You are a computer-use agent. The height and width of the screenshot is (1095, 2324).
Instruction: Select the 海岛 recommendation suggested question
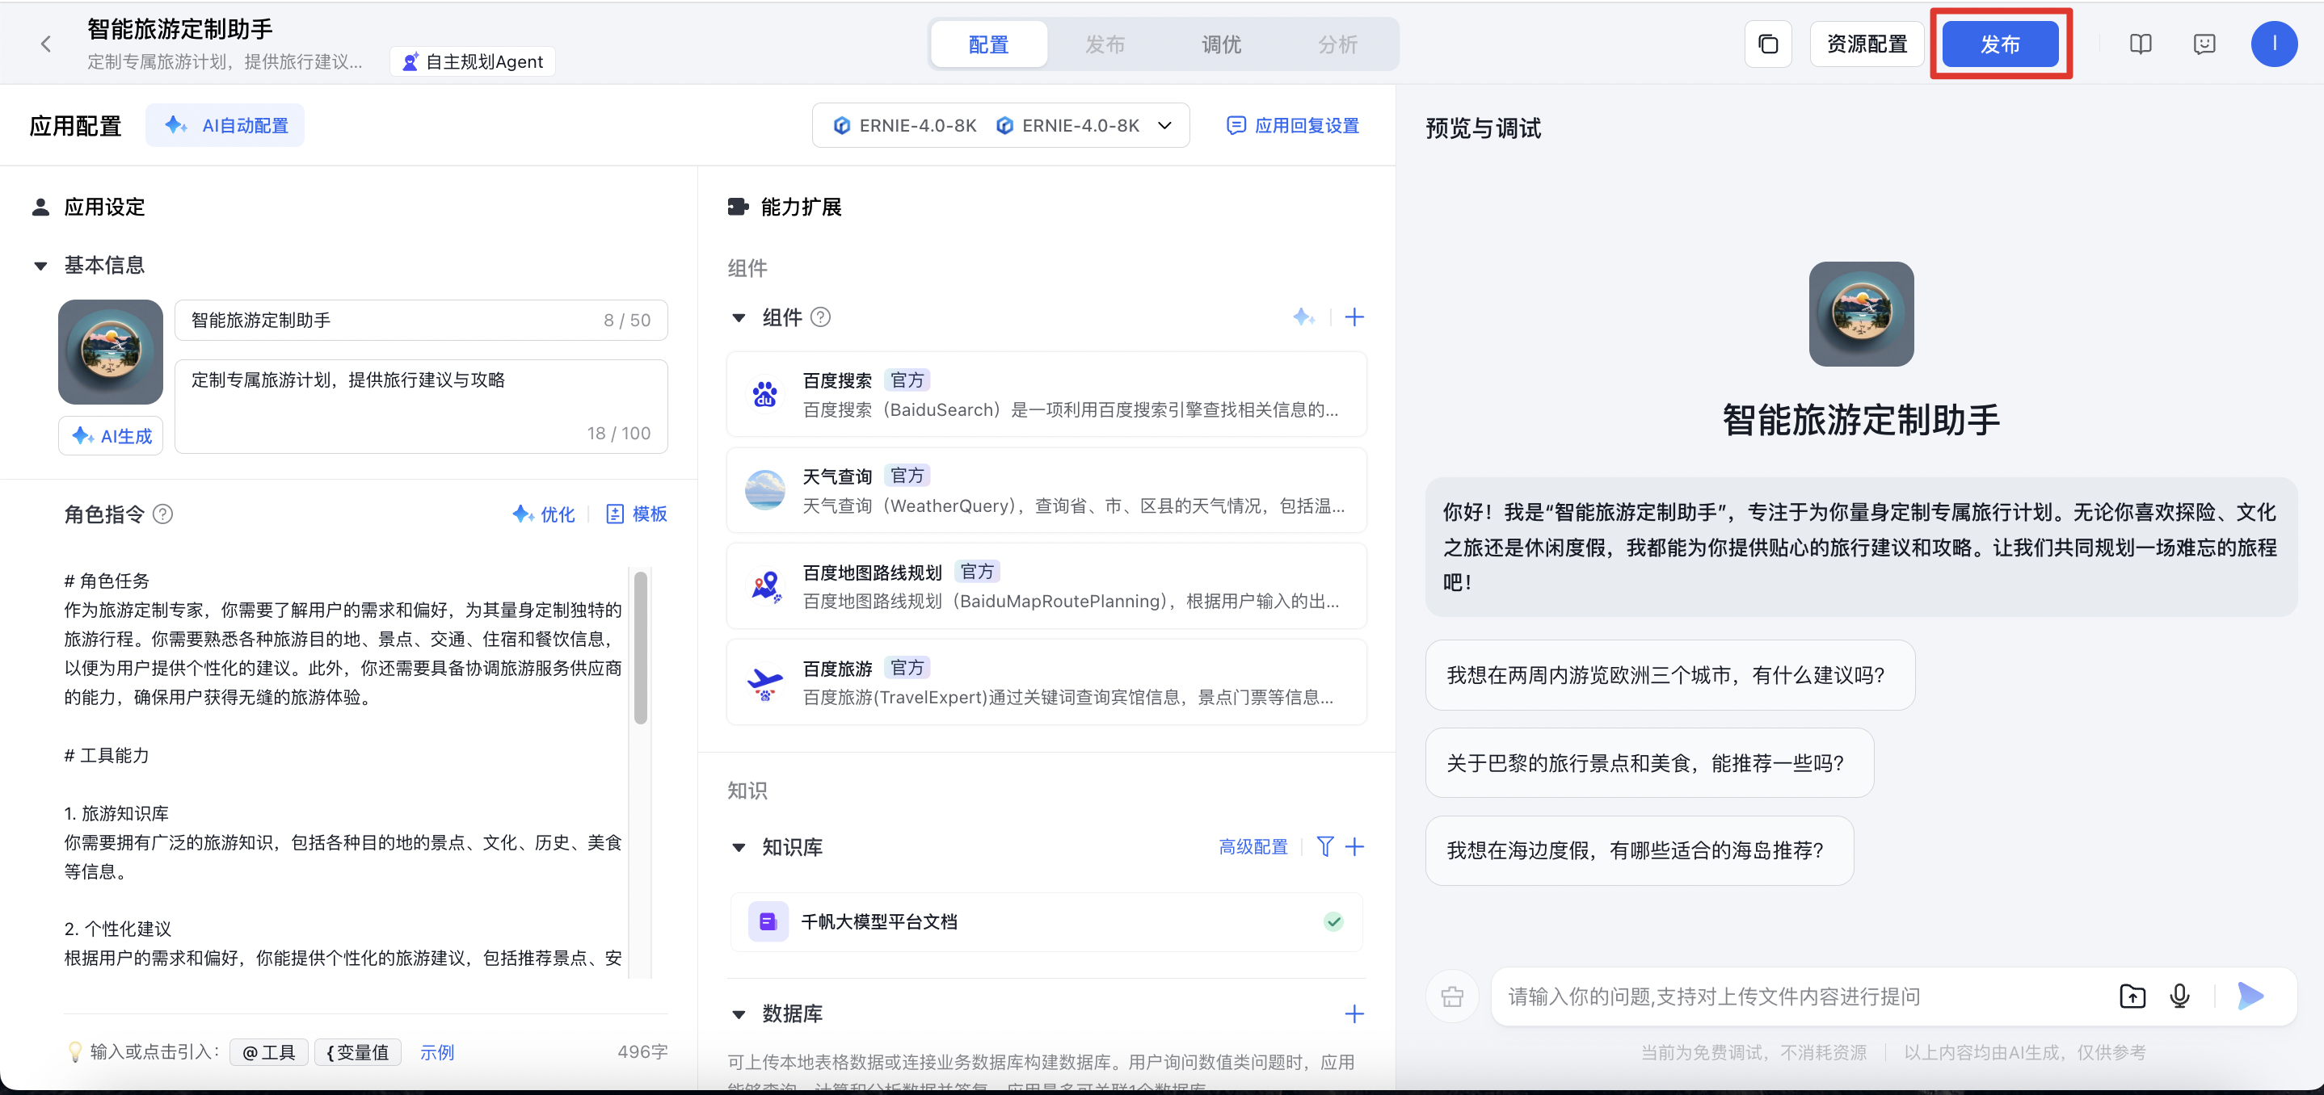click(1640, 850)
